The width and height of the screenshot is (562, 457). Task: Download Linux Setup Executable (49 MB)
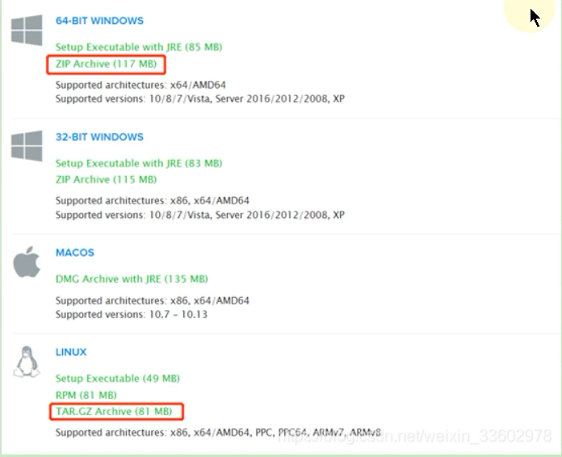coord(118,378)
